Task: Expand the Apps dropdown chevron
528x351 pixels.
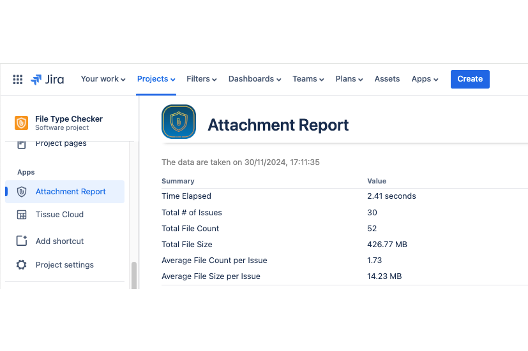Action: (435, 80)
